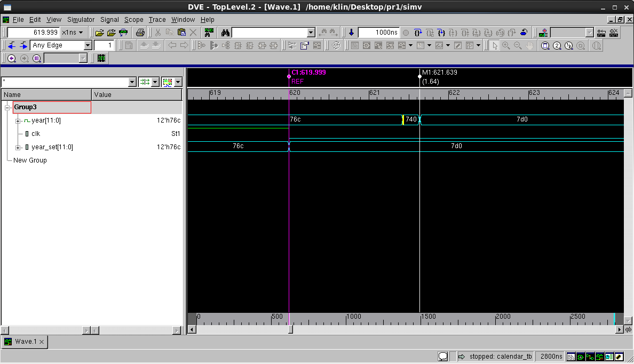Click the Value column header
634x364 pixels.
point(137,94)
